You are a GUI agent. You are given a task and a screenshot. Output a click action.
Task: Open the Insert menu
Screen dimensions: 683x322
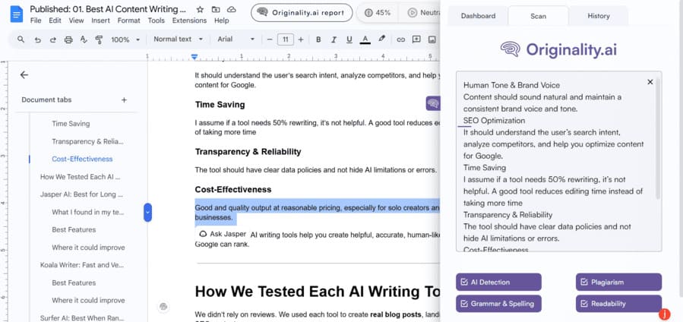point(100,21)
